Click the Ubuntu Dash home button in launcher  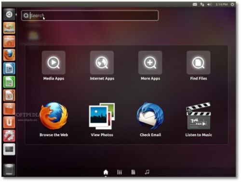pyautogui.click(x=9, y=14)
